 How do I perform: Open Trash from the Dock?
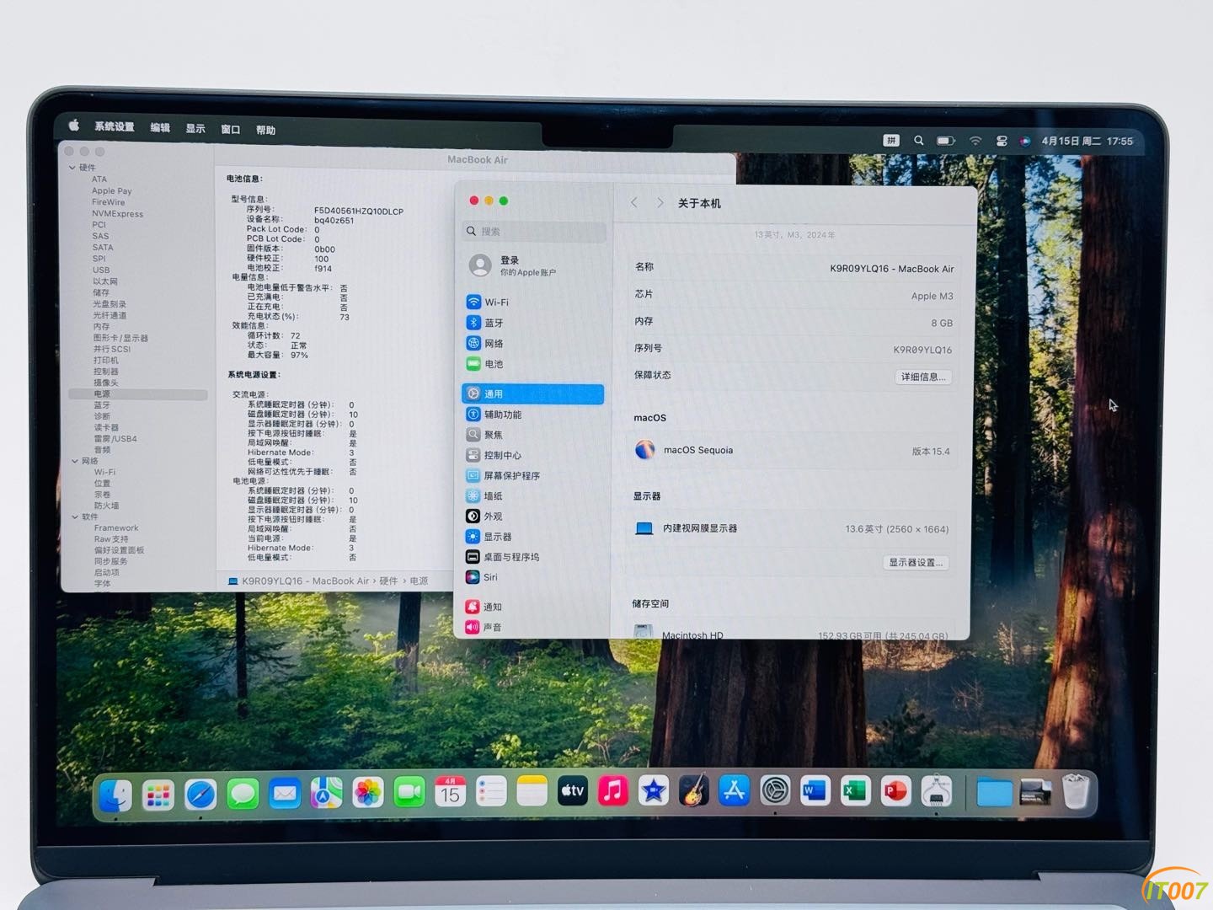point(1077,792)
